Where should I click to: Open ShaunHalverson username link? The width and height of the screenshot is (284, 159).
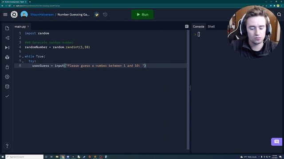42,15
